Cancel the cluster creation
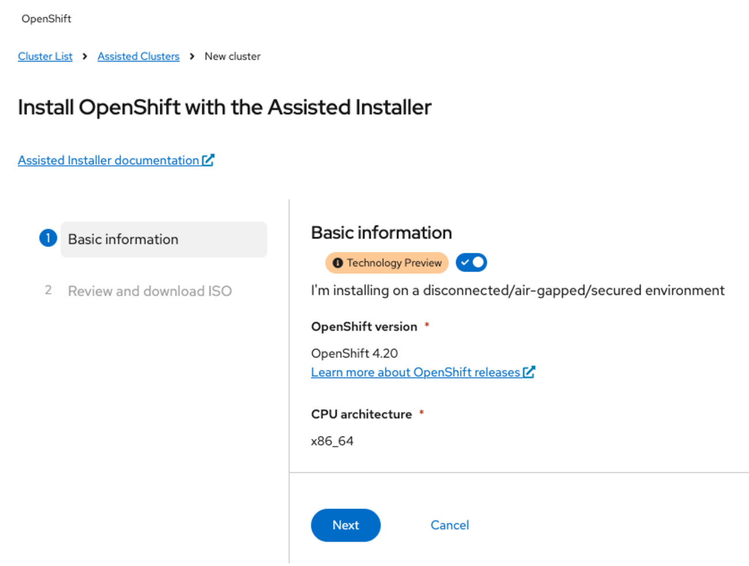This screenshot has height=566, width=749. (x=449, y=525)
